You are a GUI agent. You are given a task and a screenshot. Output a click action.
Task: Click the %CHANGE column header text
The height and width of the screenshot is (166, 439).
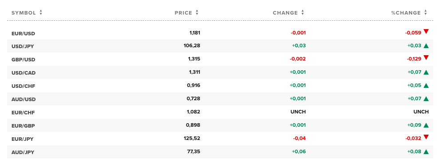(x=406, y=13)
